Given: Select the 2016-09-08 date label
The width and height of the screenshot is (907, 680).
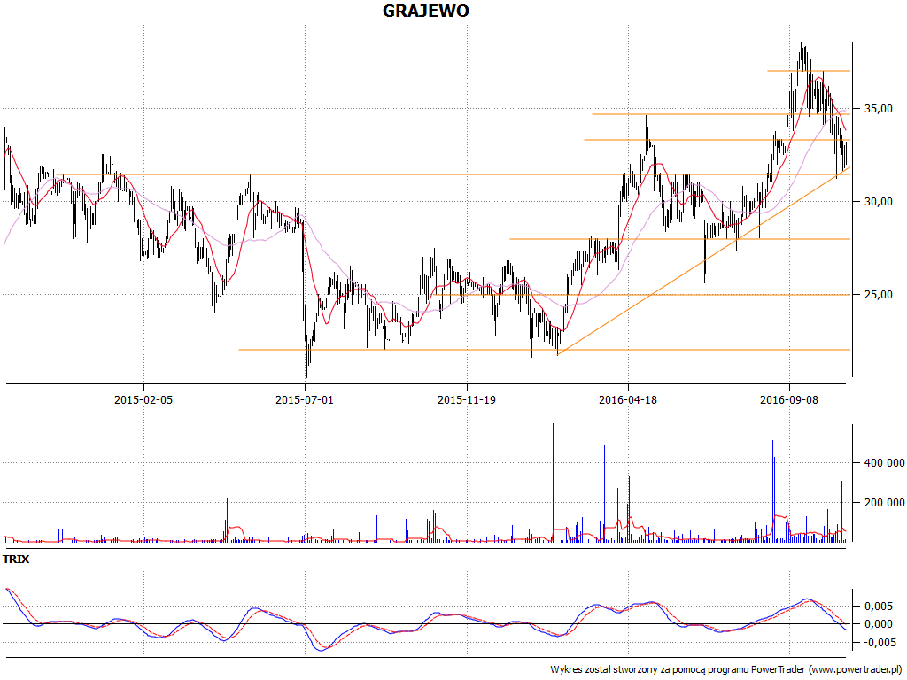Looking at the screenshot, I should pyautogui.click(x=789, y=399).
